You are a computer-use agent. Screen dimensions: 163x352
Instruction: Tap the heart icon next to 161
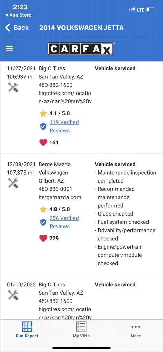click(x=43, y=142)
